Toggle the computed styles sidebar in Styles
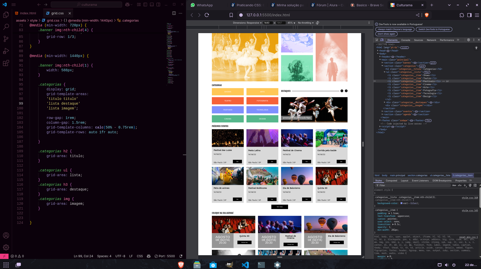This screenshot has height=269, width=481. tap(475, 185)
